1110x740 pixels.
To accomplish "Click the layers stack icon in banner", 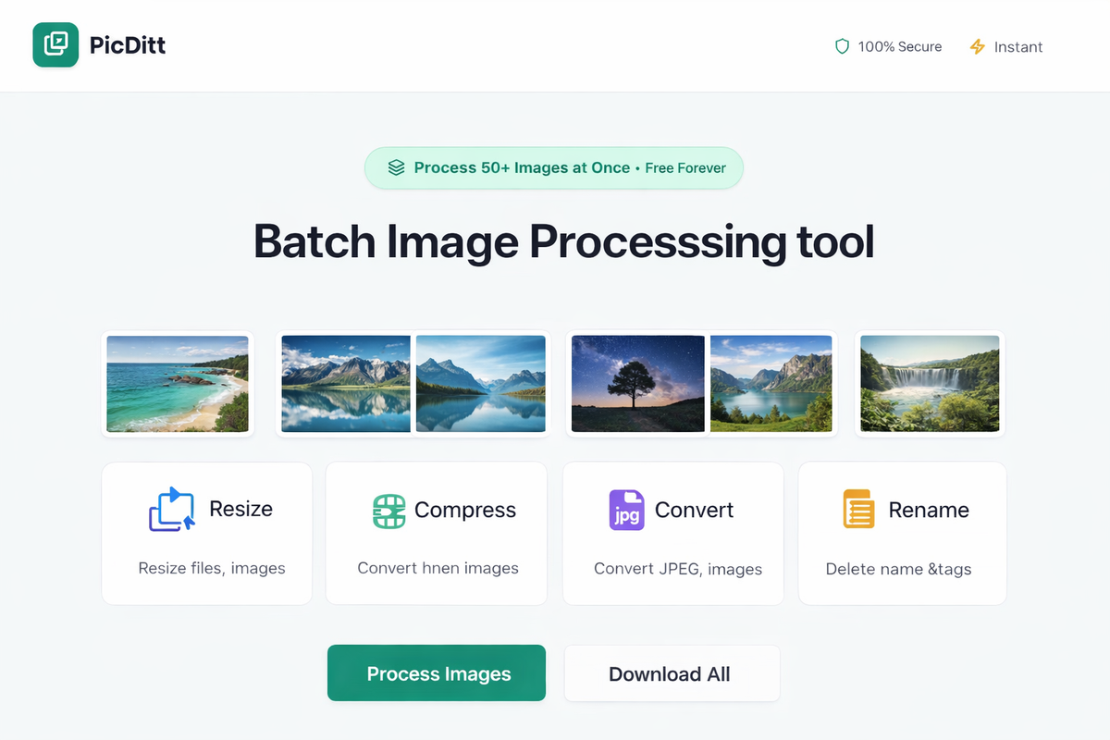I will (x=397, y=167).
